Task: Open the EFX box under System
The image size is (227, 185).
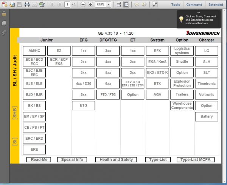Action: pyautogui.click(x=157, y=51)
